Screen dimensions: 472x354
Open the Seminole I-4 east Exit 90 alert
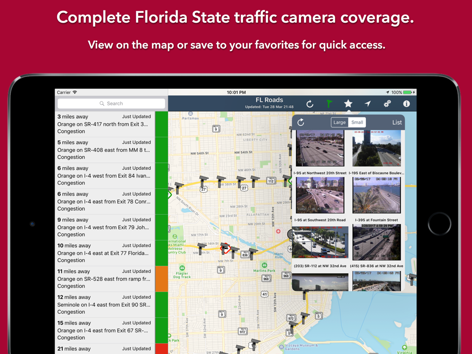point(105,304)
